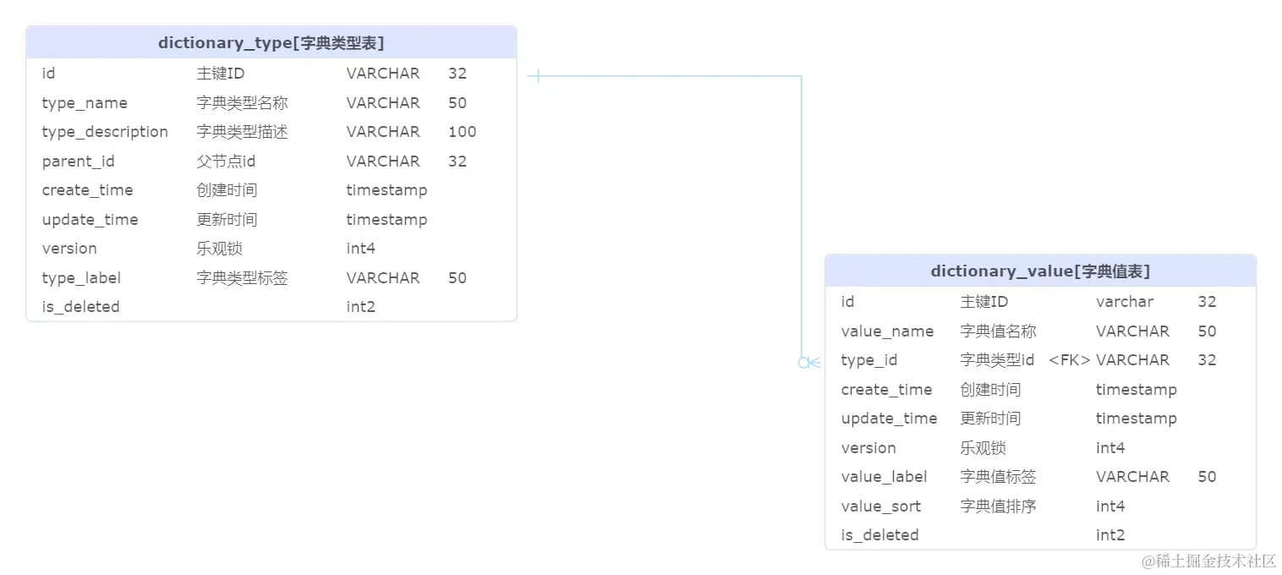Click the relationship line endpoint near dictionary_type
Screen dimensions: 1282x575
(538, 75)
